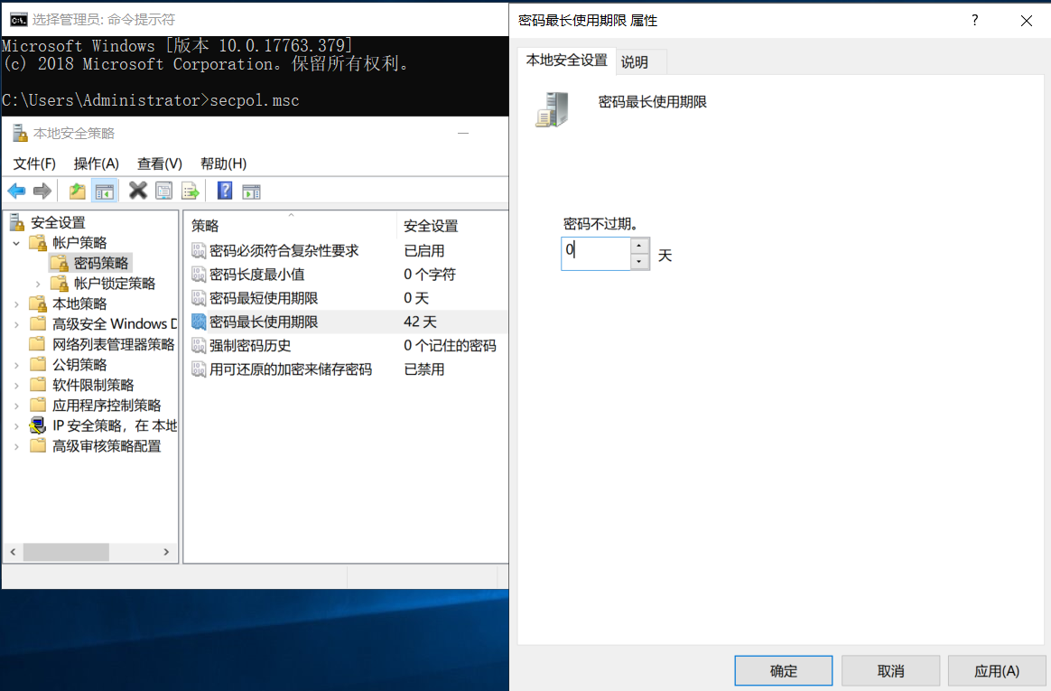Click the Back arrow in secpol toolbar
Image resolution: width=1051 pixels, height=691 pixels.
[x=17, y=191]
